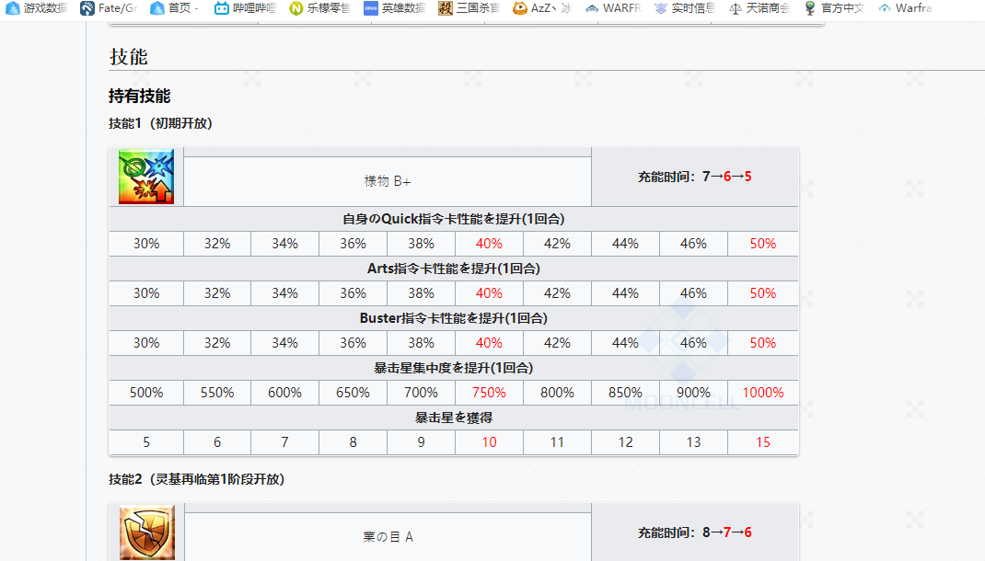The image size is (985, 561).
Task: Click 44% in the Arts row
Action: pyautogui.click(x=625, y=293)
